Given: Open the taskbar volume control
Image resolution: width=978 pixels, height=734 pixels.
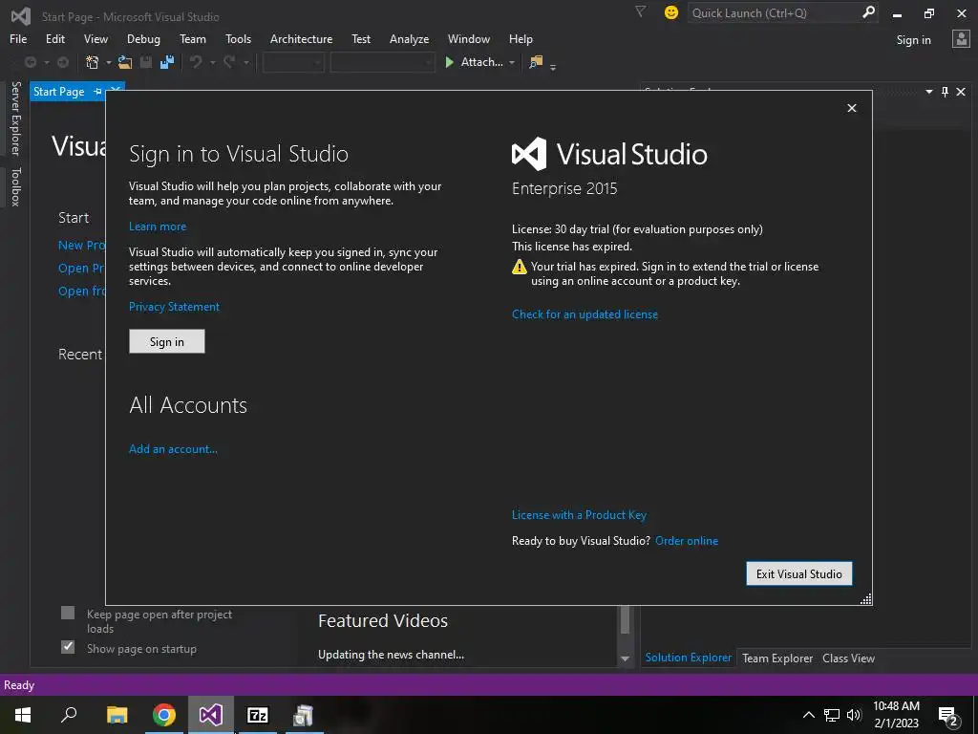Looking at the screenshot, I should pyautogui.click(x=854, y=715).
